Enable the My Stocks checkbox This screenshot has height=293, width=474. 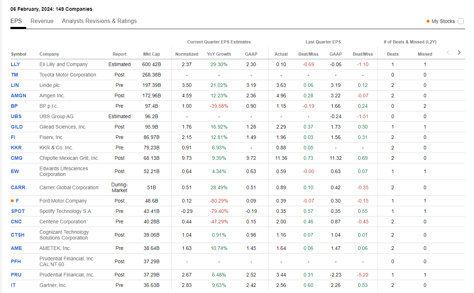[x=461, y=21]
